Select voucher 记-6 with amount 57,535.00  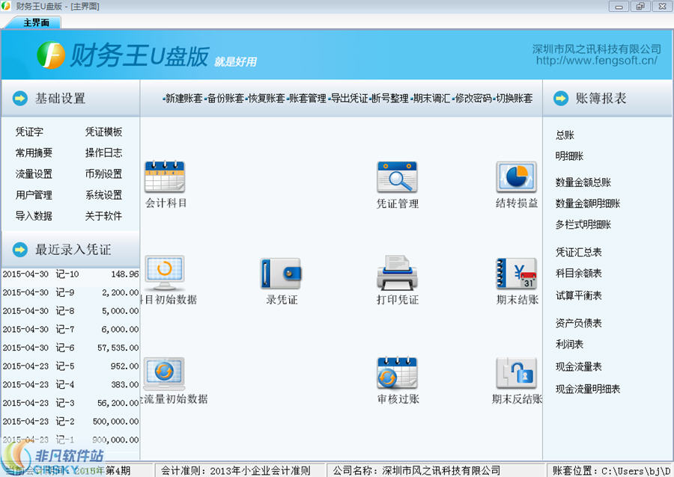pos(70,348)
